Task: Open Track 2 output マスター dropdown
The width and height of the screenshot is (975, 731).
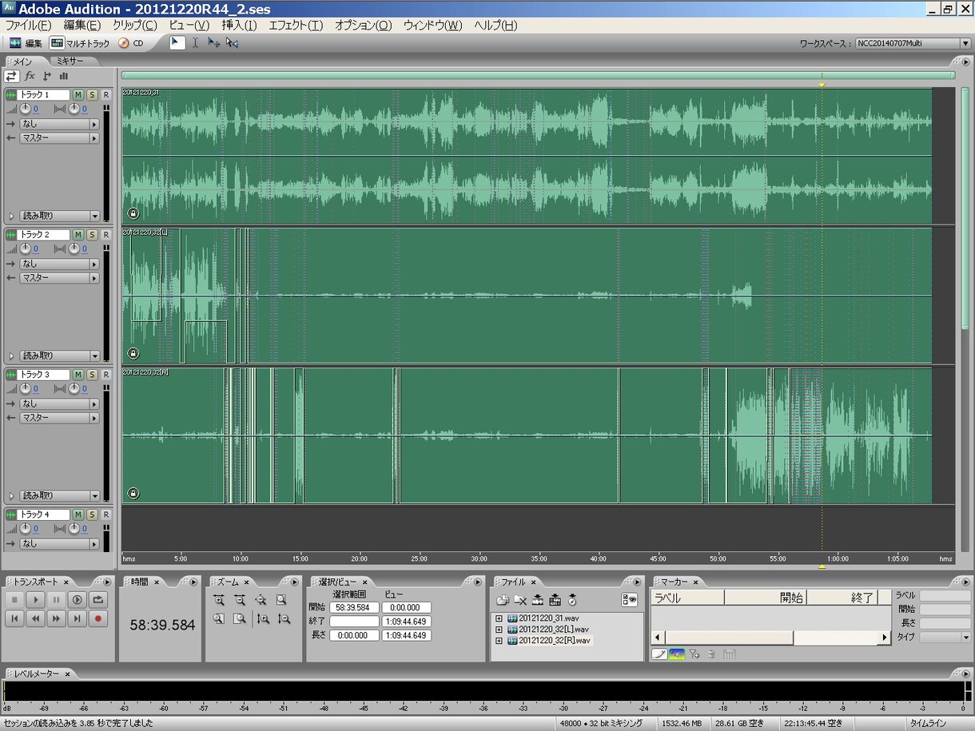Action: point(59,278)
